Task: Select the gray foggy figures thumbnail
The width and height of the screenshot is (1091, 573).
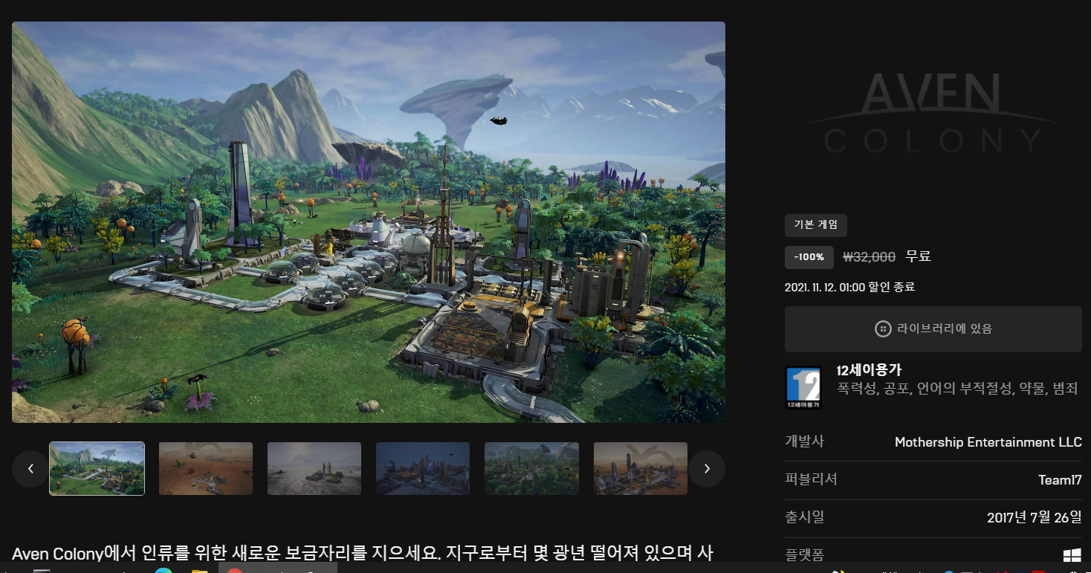Action: tap(314, 469)
